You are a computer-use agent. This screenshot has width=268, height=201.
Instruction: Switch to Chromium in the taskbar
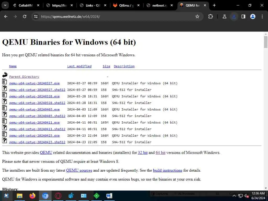tap(45, 196)
